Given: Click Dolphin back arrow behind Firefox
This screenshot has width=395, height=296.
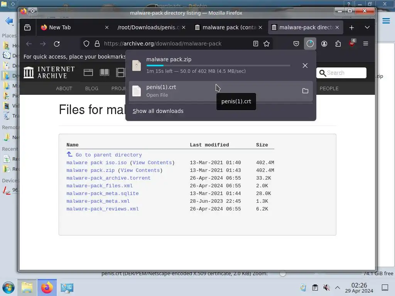Looking at the screenshot, I should [x=9, y=21].
